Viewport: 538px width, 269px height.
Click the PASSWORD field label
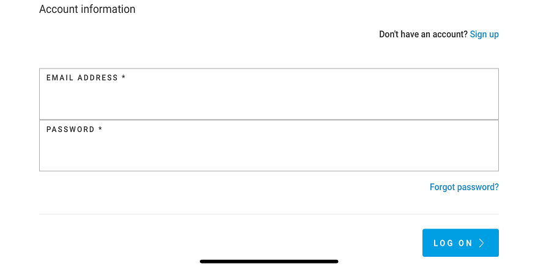click(x=70, y=130)
